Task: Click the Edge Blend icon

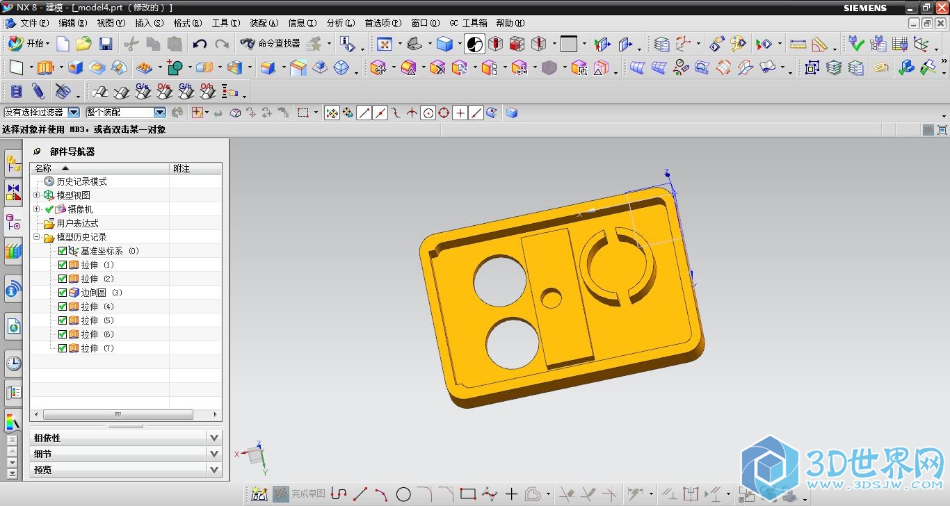Action: coord(267,68)
